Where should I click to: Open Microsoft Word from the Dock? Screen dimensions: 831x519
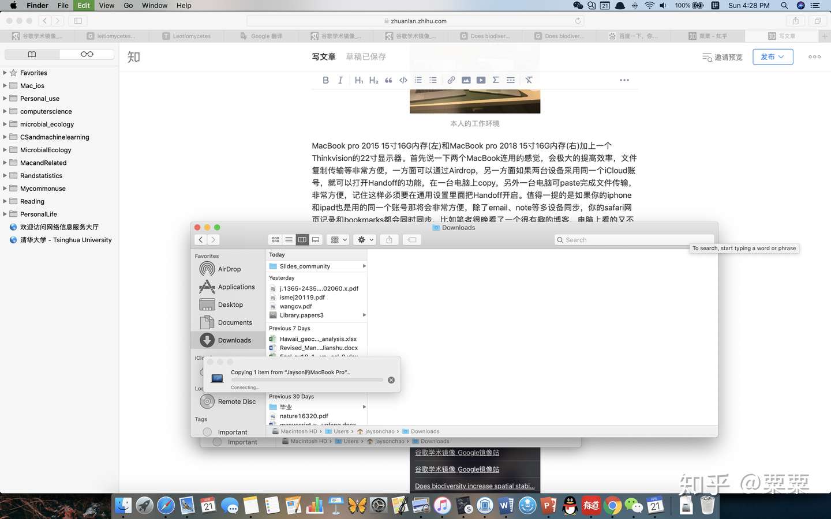tap(506, 506)
